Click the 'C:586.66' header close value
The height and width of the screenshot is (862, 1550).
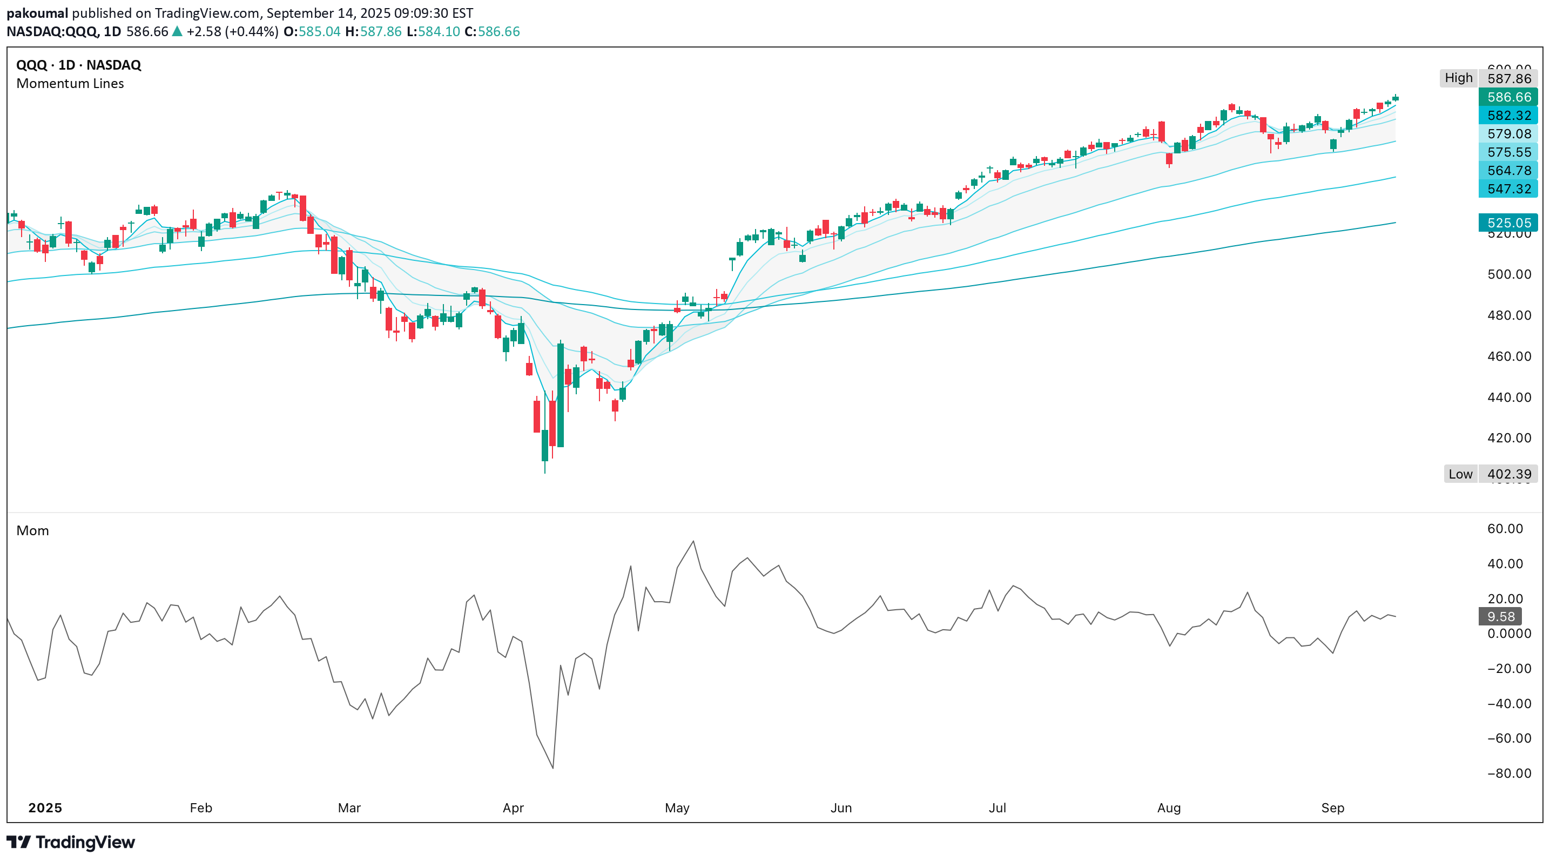[492, 31]
